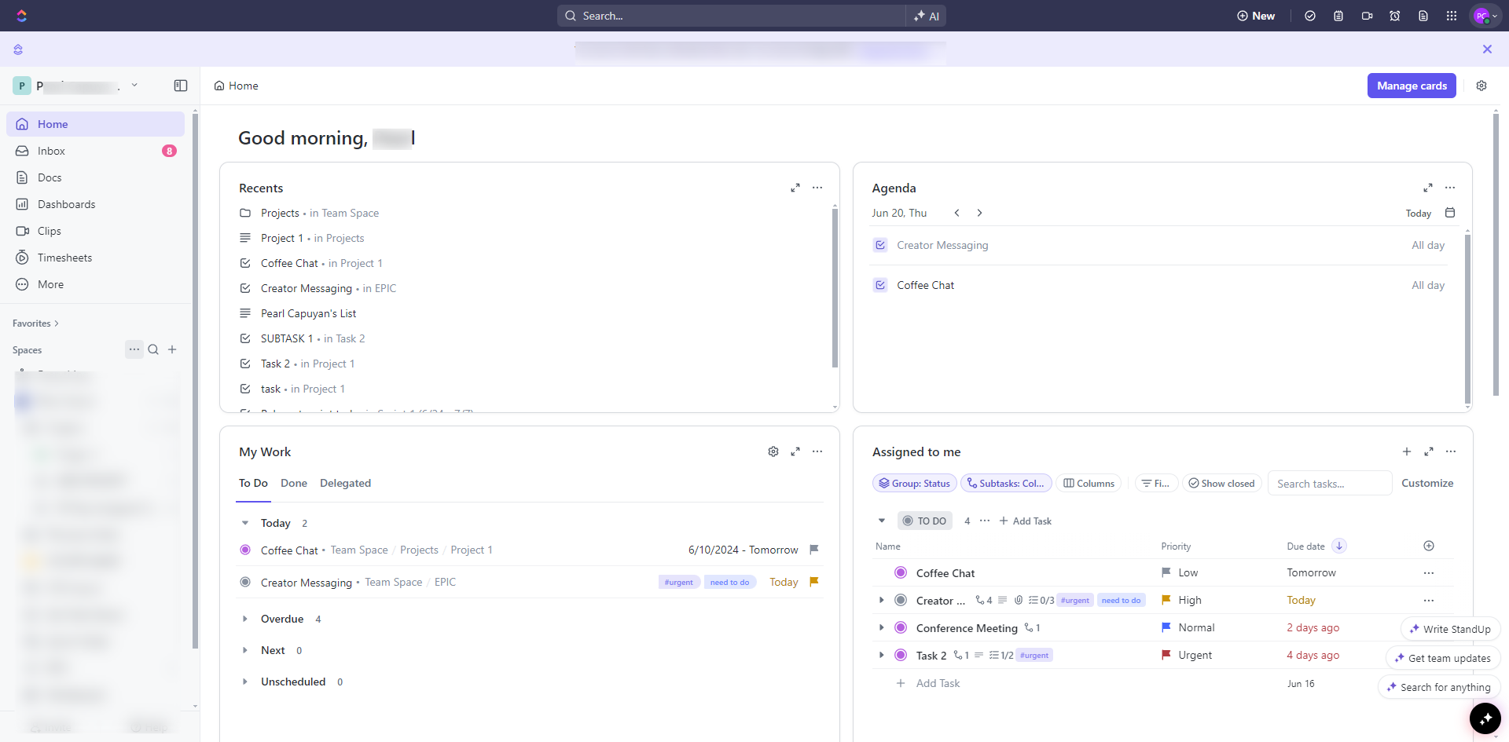Open the reminders alarm clock icon

pyautogui.click(x=1395, y=16)
